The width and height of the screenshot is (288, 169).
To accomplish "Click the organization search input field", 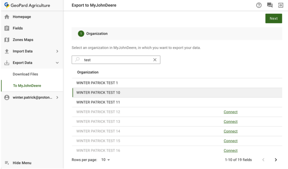I will [x=117, y=60].
